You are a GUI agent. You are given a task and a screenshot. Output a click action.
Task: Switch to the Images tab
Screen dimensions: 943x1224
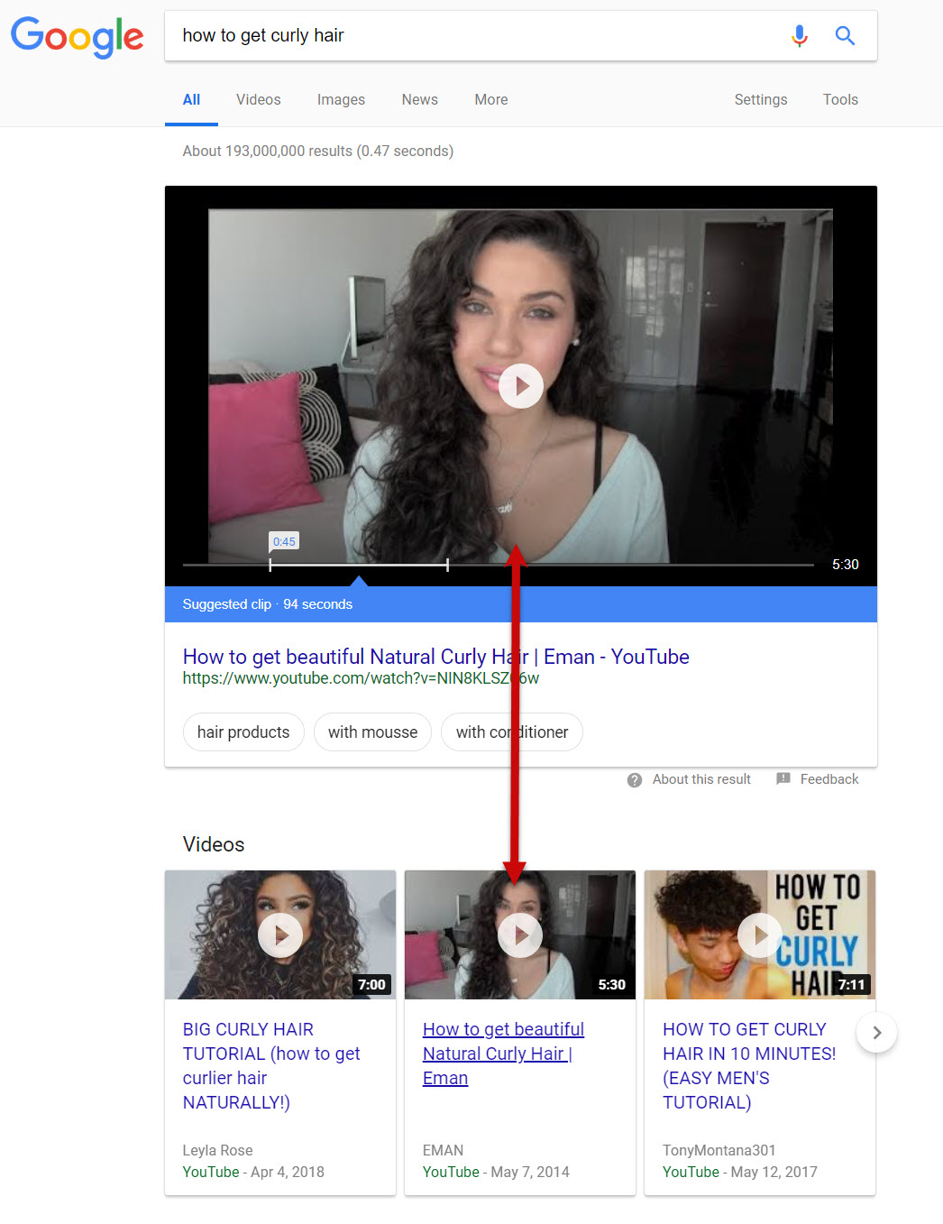pos(341,100)
